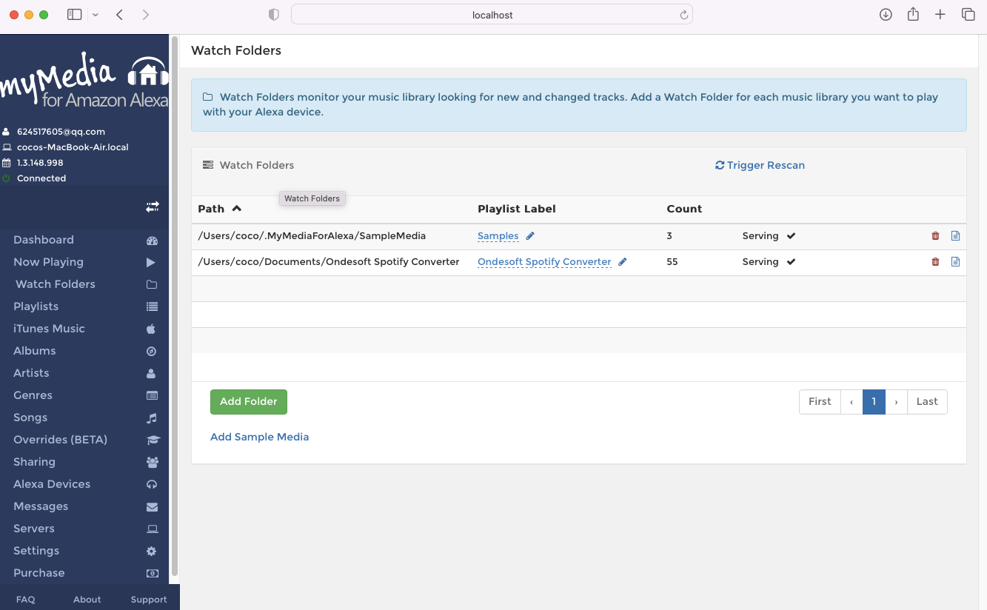Sort by Path column header
The height and width of the screenshot is (610, 987).
coord(220,209)
